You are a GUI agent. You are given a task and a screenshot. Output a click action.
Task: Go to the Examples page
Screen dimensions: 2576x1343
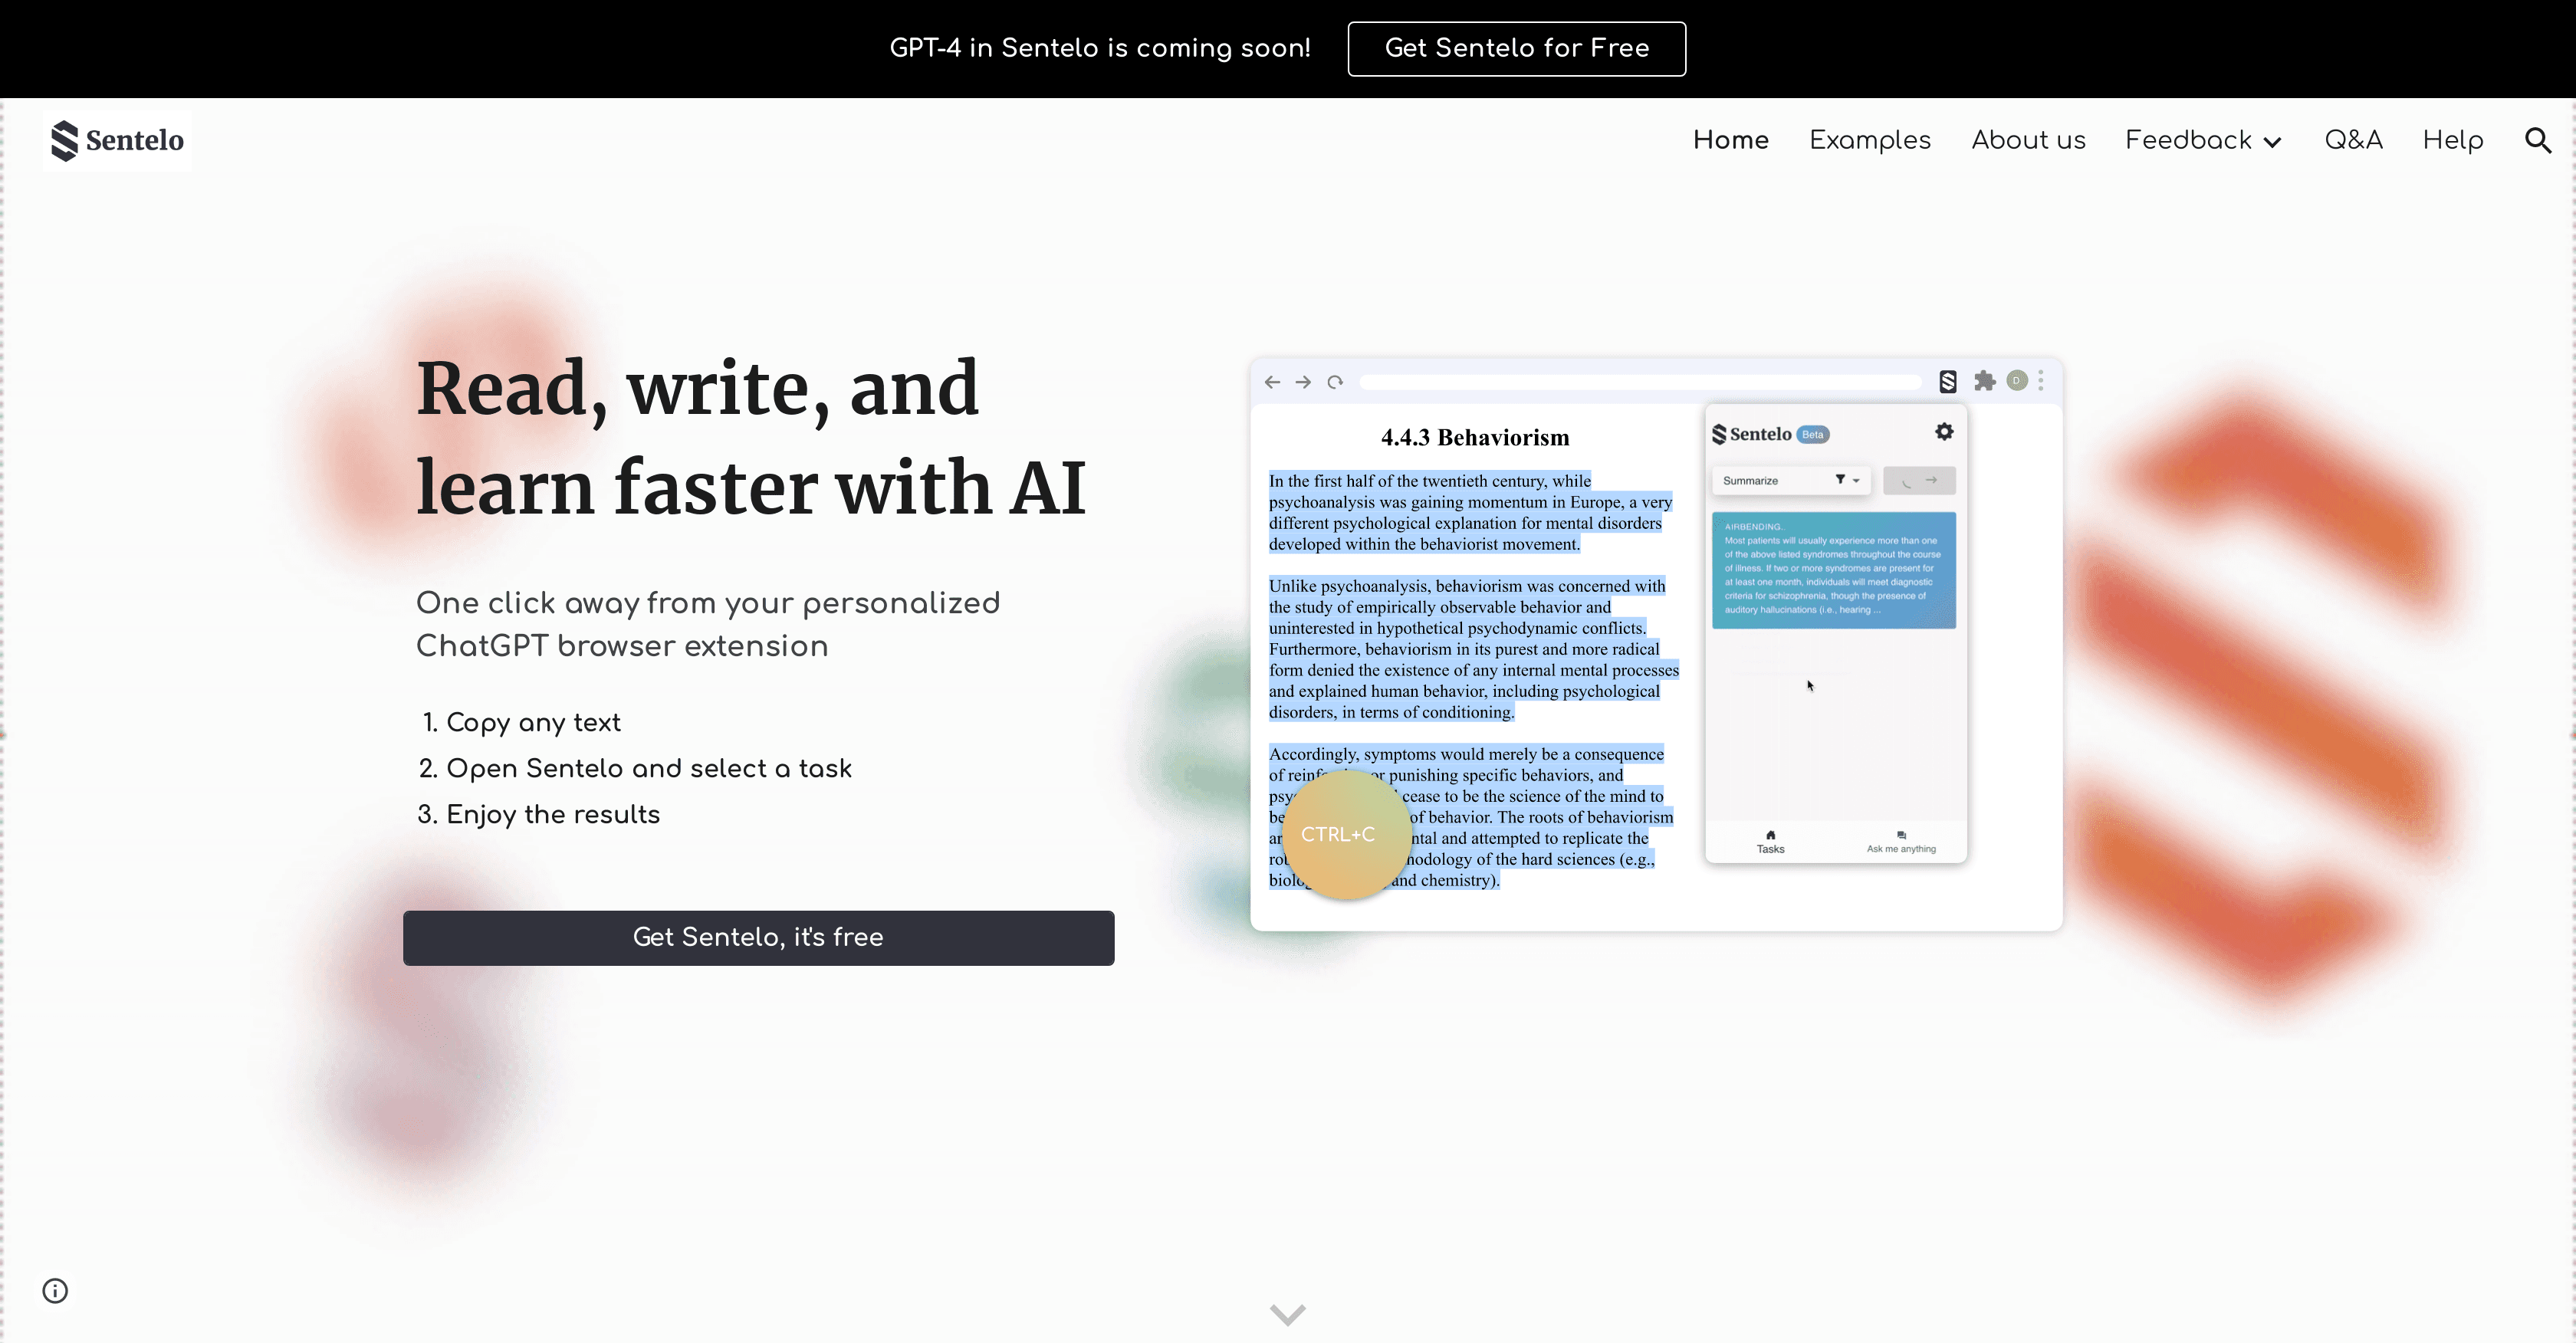[x=1869, y=140]
